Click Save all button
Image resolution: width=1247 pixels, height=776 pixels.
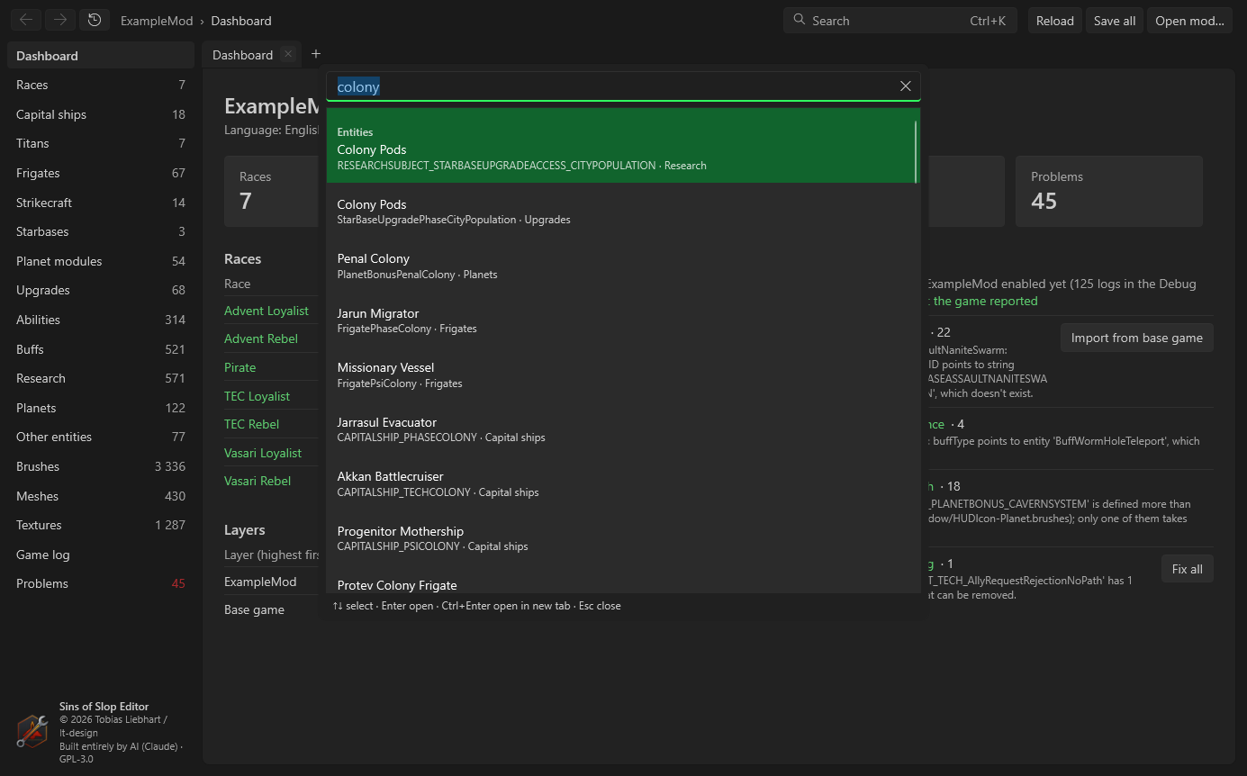(x=1115, y=21)
